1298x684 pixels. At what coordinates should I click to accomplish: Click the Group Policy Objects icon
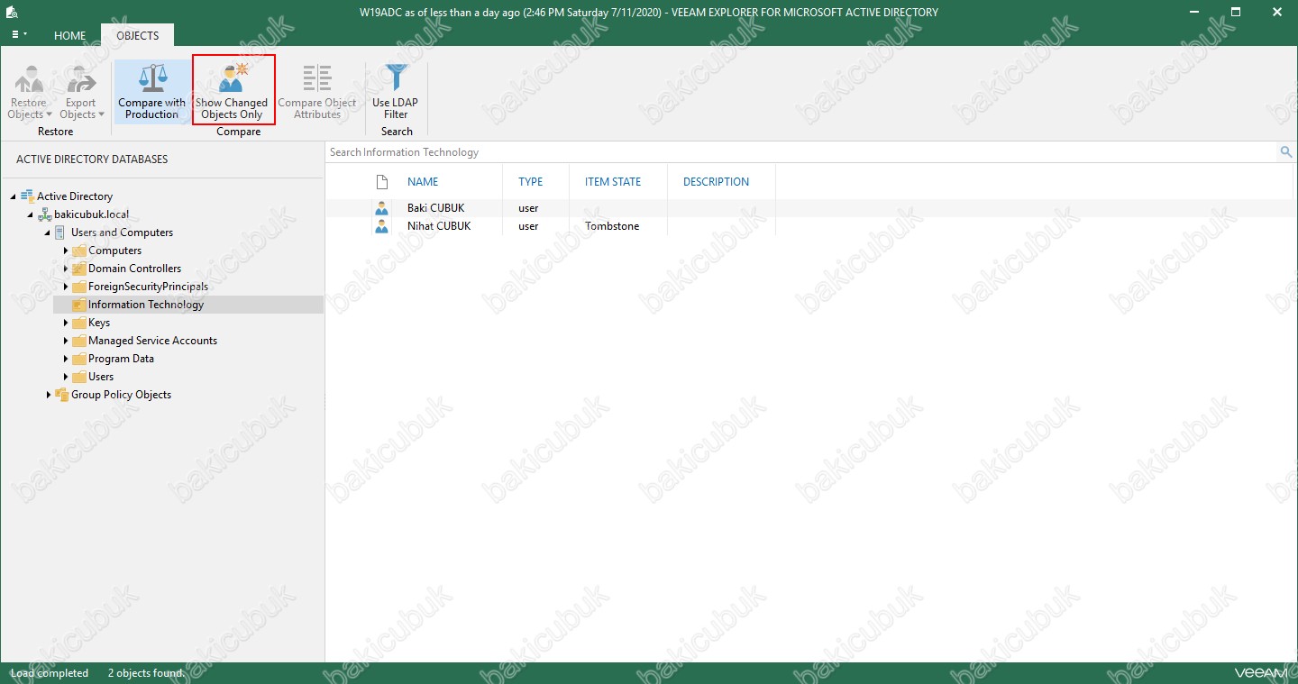point(61,395)
